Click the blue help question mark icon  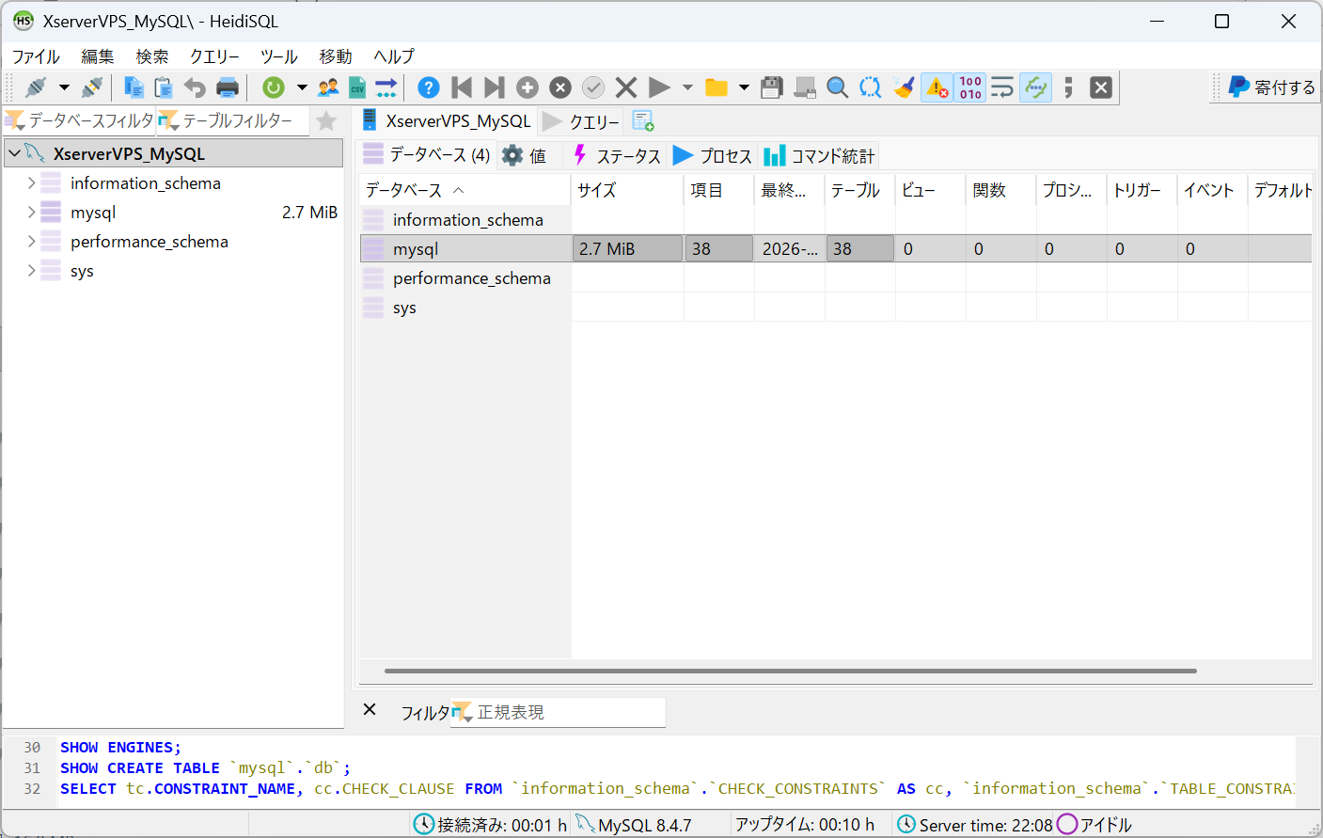point(429,87)
